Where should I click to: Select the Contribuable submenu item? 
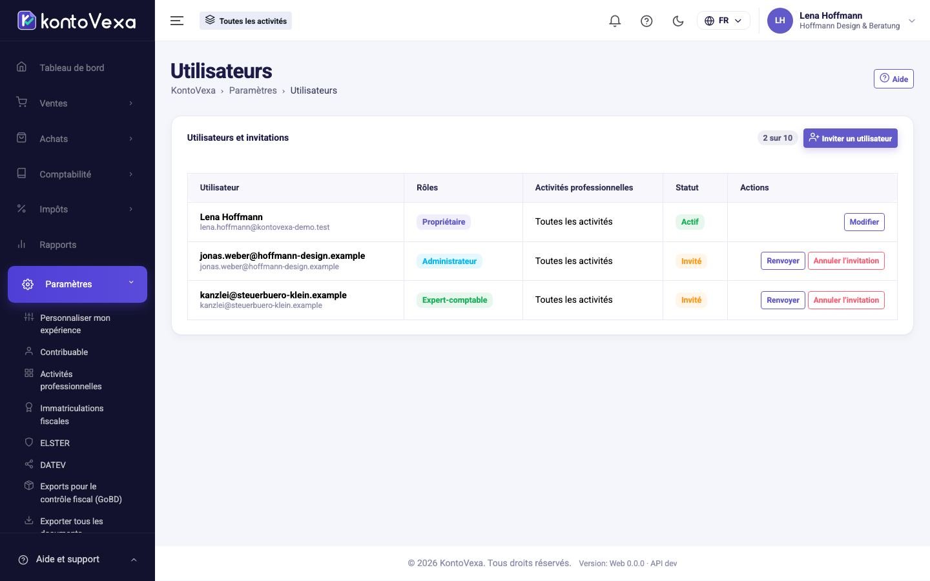pos(64,352)
